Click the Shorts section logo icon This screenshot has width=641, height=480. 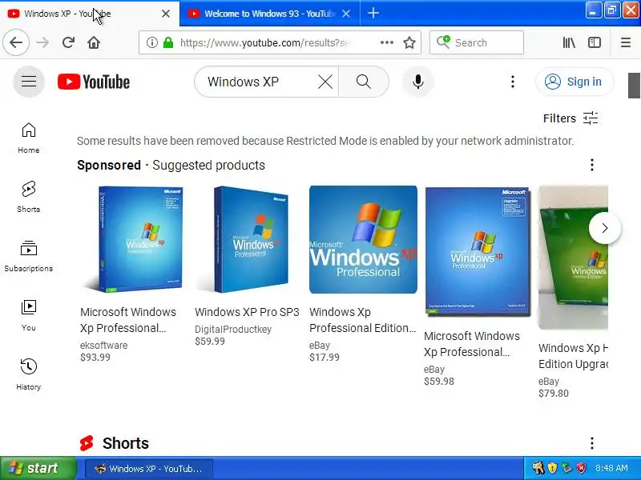87,443
